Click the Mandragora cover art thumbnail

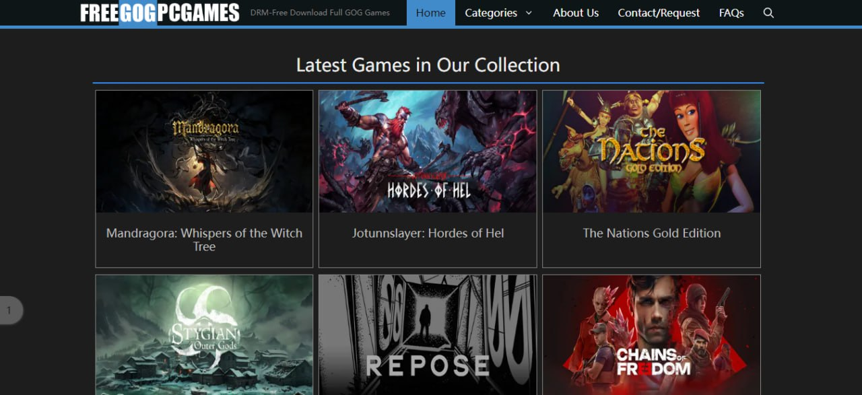point(204,152)
